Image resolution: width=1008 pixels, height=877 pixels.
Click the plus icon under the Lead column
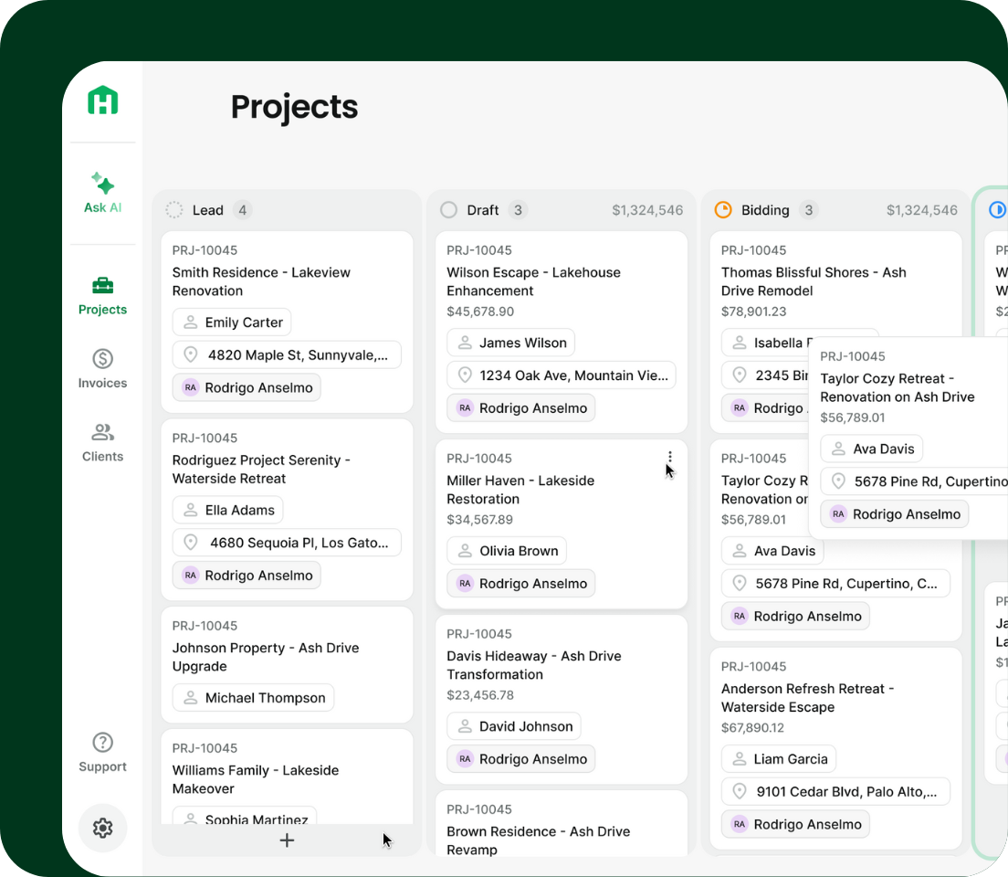(x=287, y=840)
